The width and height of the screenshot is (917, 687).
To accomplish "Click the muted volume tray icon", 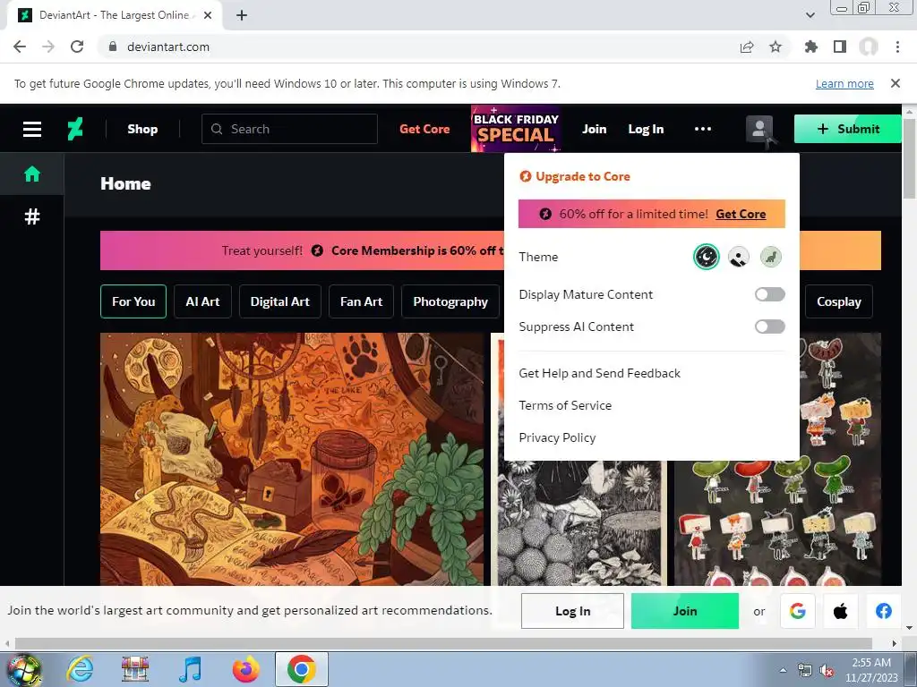I will (x=827, y=671).
